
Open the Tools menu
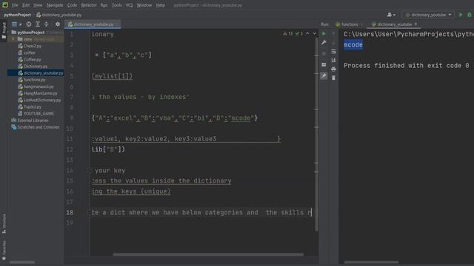pyautogui.click(x=117, y=5)
